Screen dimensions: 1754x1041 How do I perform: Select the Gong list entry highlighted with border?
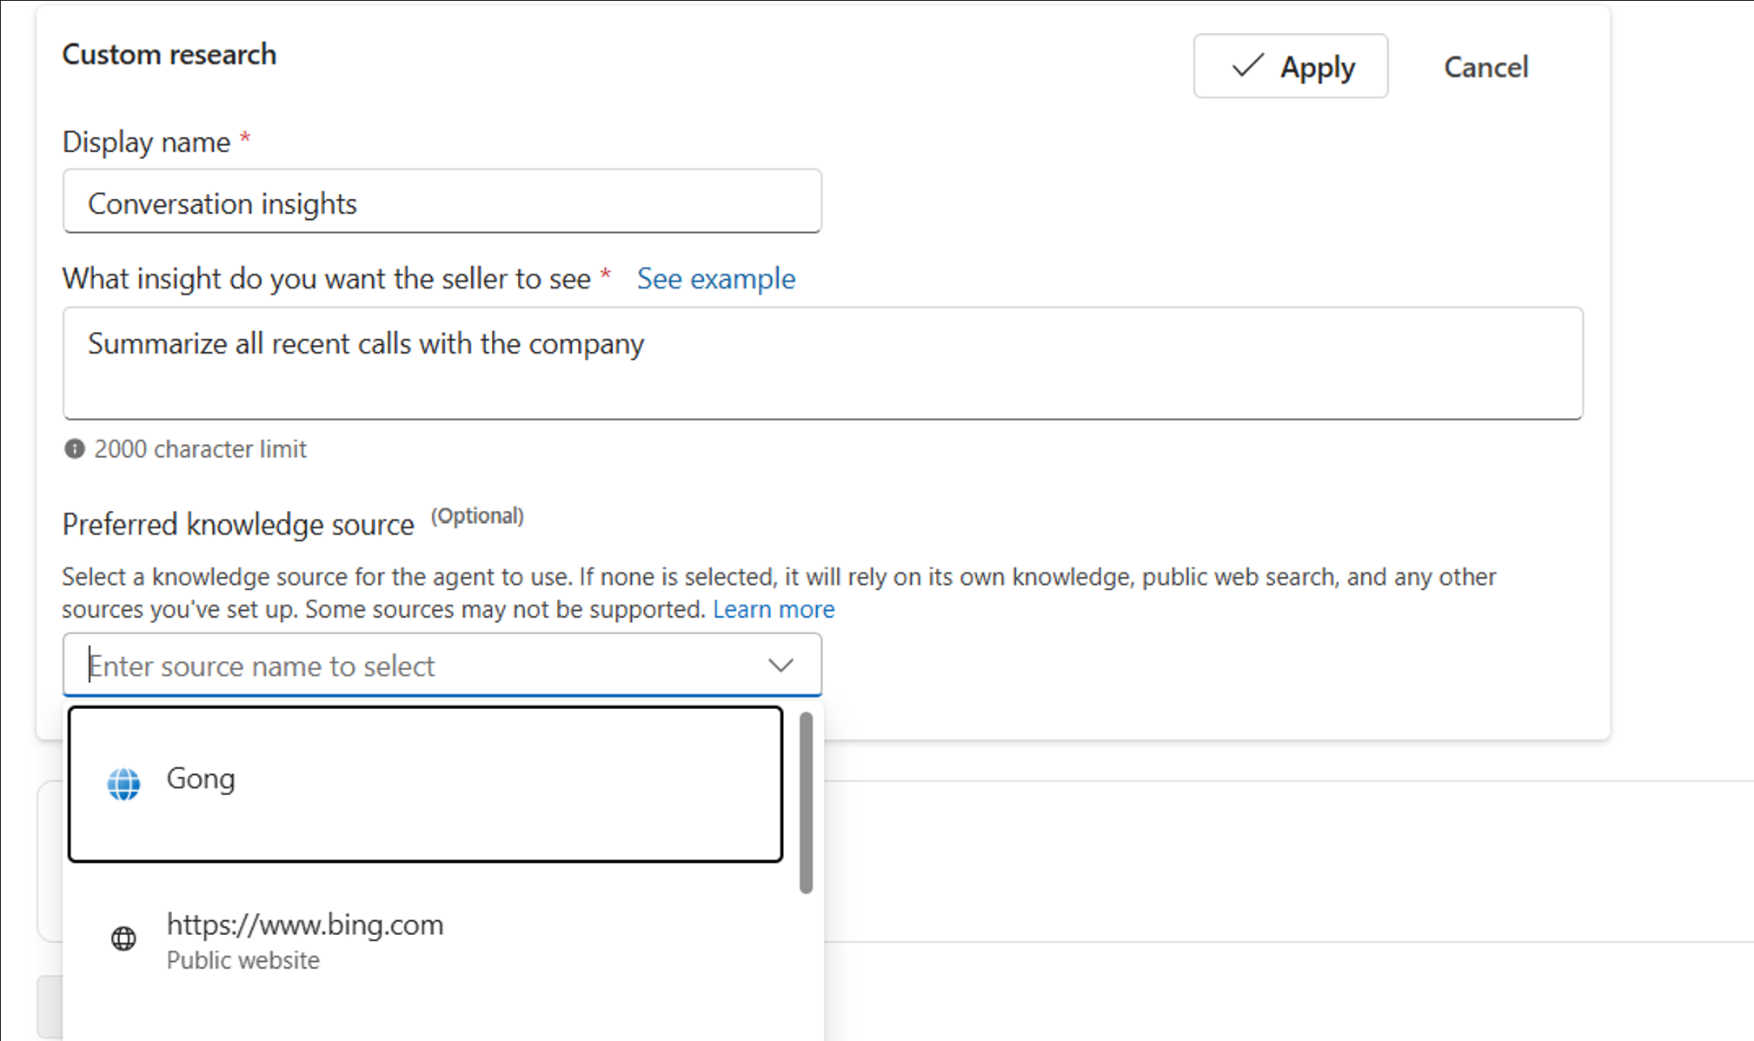tap(425, 780)
